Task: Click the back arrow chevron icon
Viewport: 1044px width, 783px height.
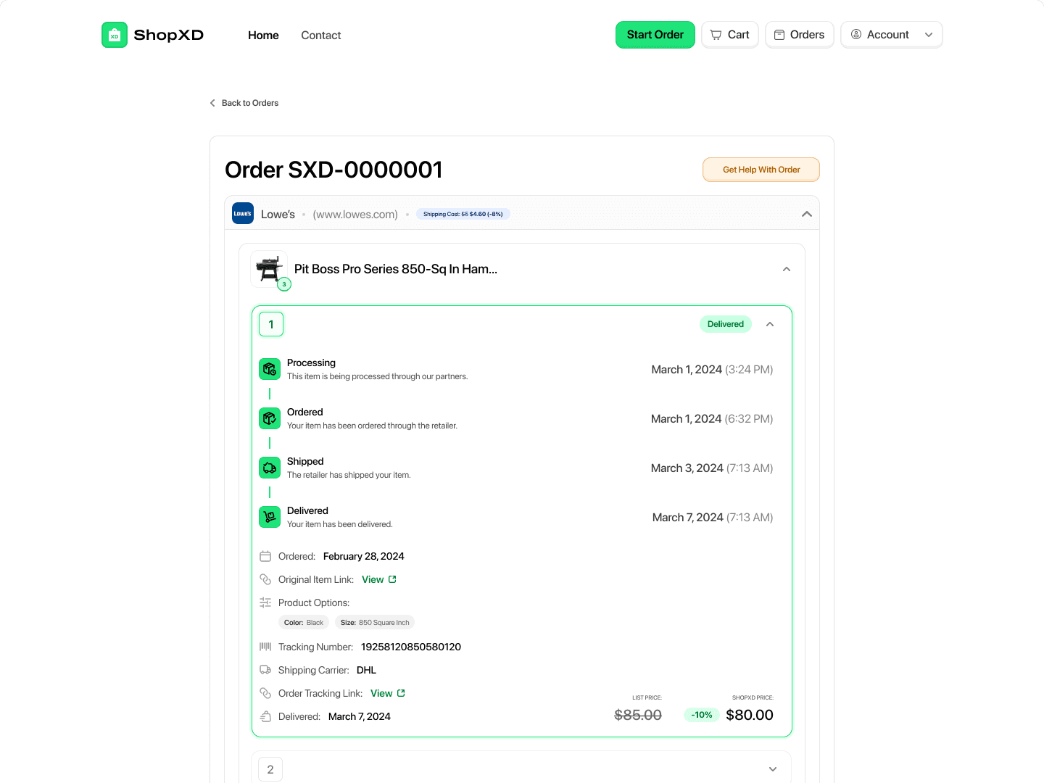Action: (212, 103)
